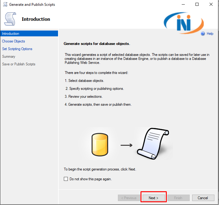The height and width of the screenshot is (205, 219).
Task: Click 'Generate scripts for database objects.' heading
Action: point(97,44)
